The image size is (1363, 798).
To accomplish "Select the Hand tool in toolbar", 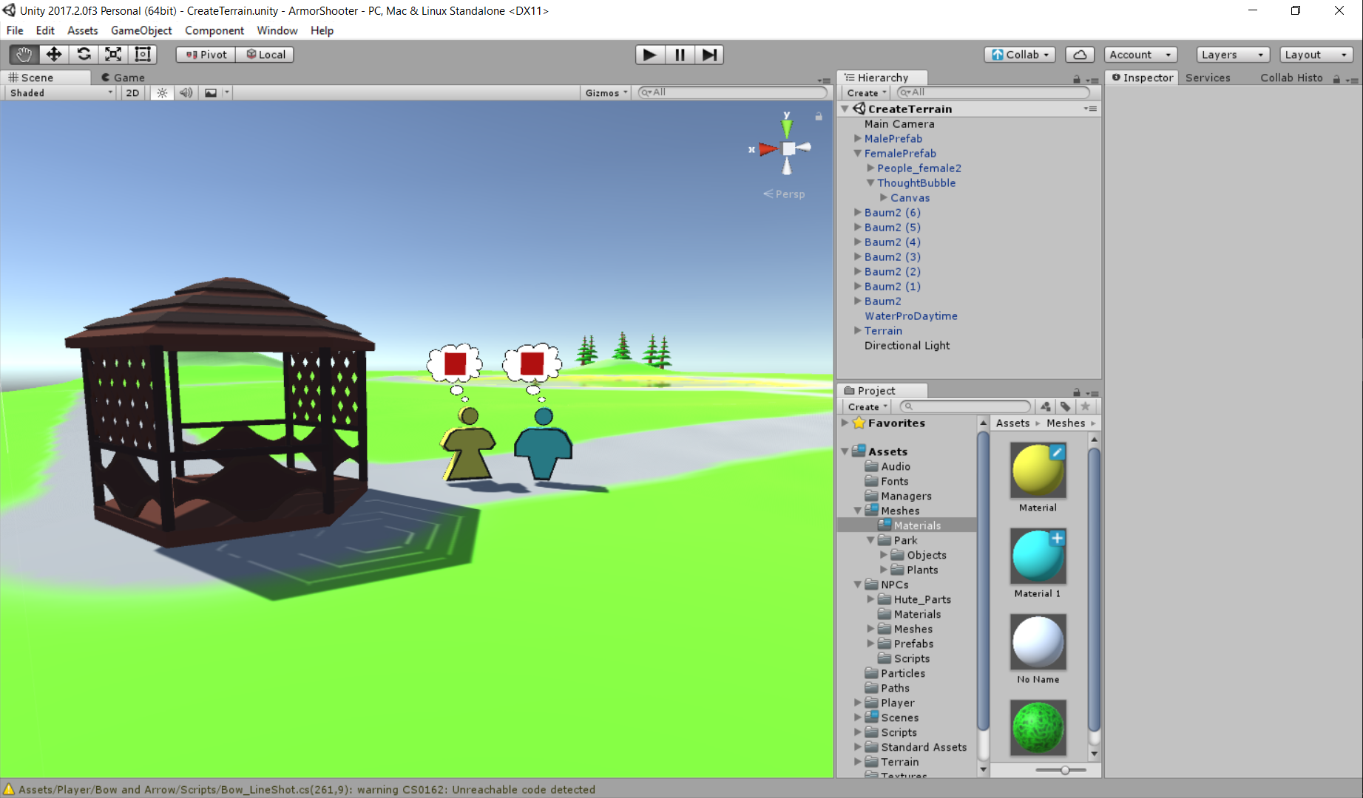I will [24, 55].
